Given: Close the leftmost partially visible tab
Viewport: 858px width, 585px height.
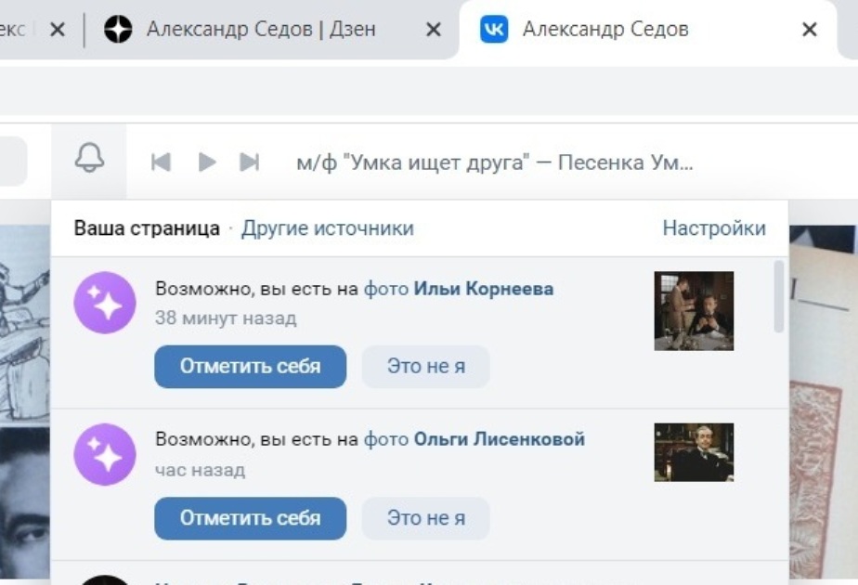Looking at the screenshot, I should pyautogui.click(x=58, y=29).
